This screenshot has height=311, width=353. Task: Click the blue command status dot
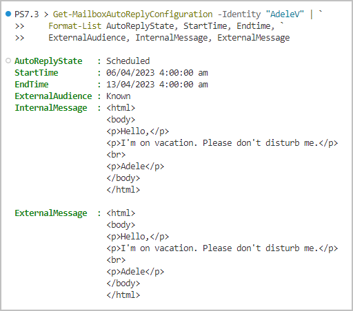8,14
